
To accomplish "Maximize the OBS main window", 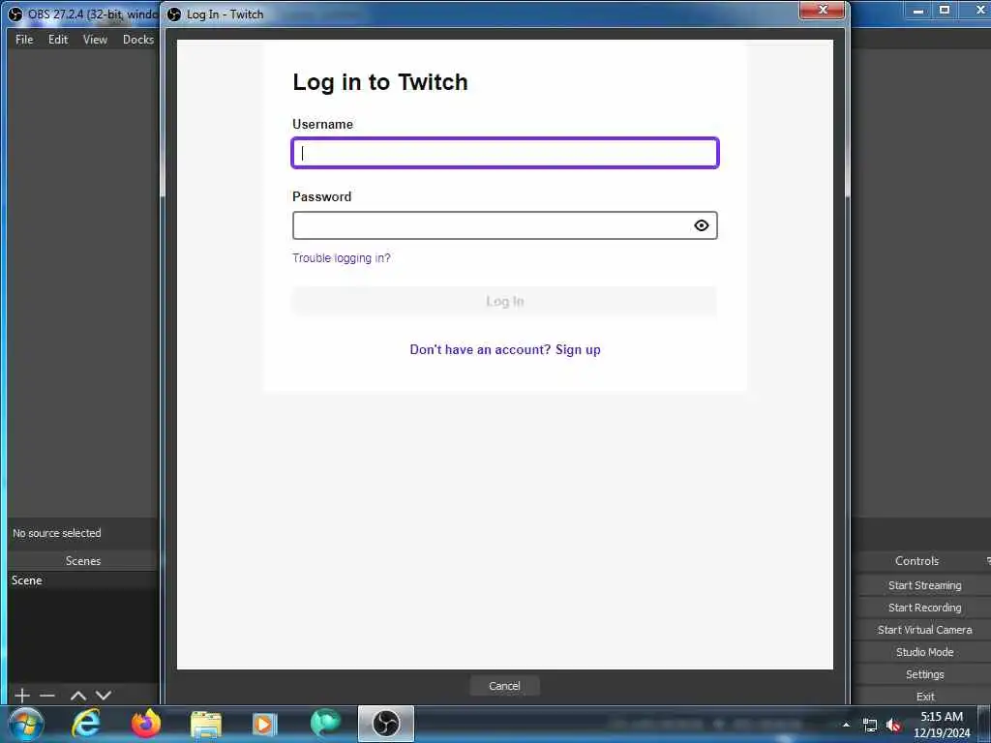I will pyautogui.click(x=945, y=10).
